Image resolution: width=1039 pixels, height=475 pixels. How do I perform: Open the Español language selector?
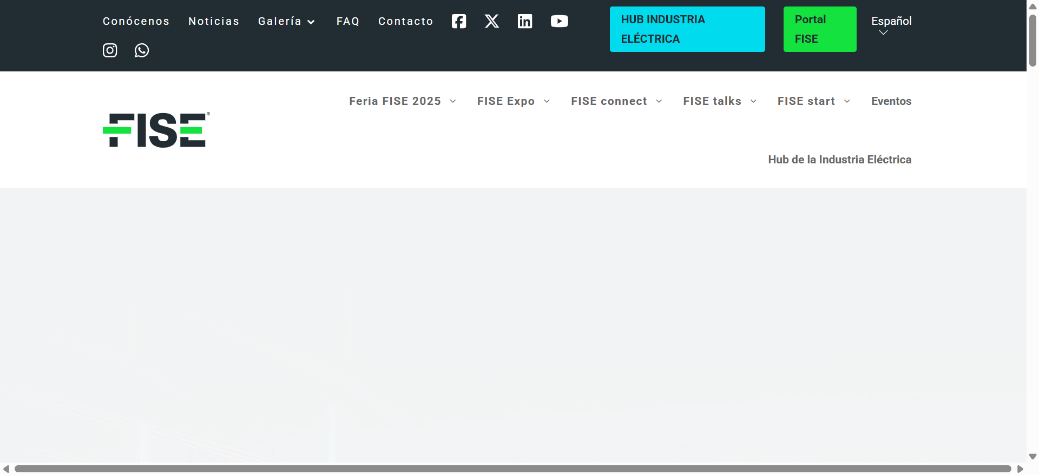(x=891, y=25)
